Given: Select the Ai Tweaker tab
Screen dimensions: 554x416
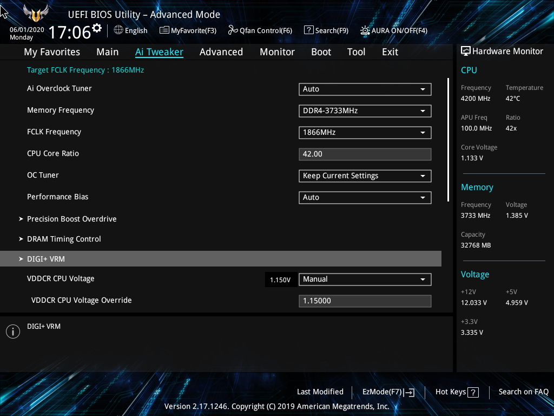Looking at the screenshot, I should click(x=159, y=52).
